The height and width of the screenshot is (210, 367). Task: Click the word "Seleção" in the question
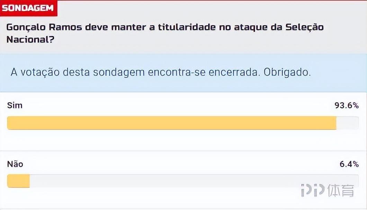[x=305, y=27]
